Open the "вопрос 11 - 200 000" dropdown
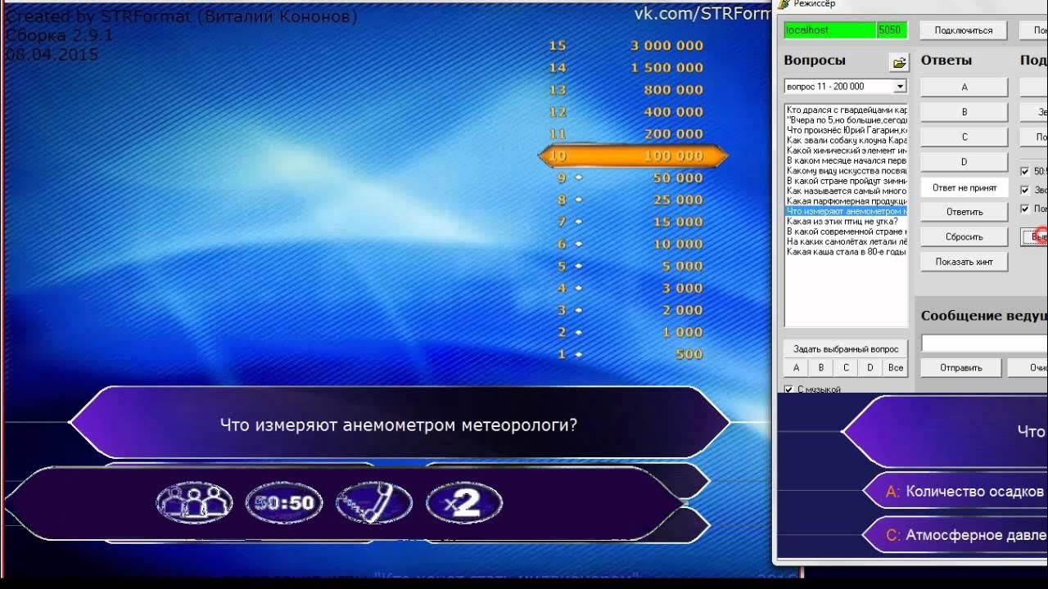The image size is (1048, 589). click(x=845, y=86)
